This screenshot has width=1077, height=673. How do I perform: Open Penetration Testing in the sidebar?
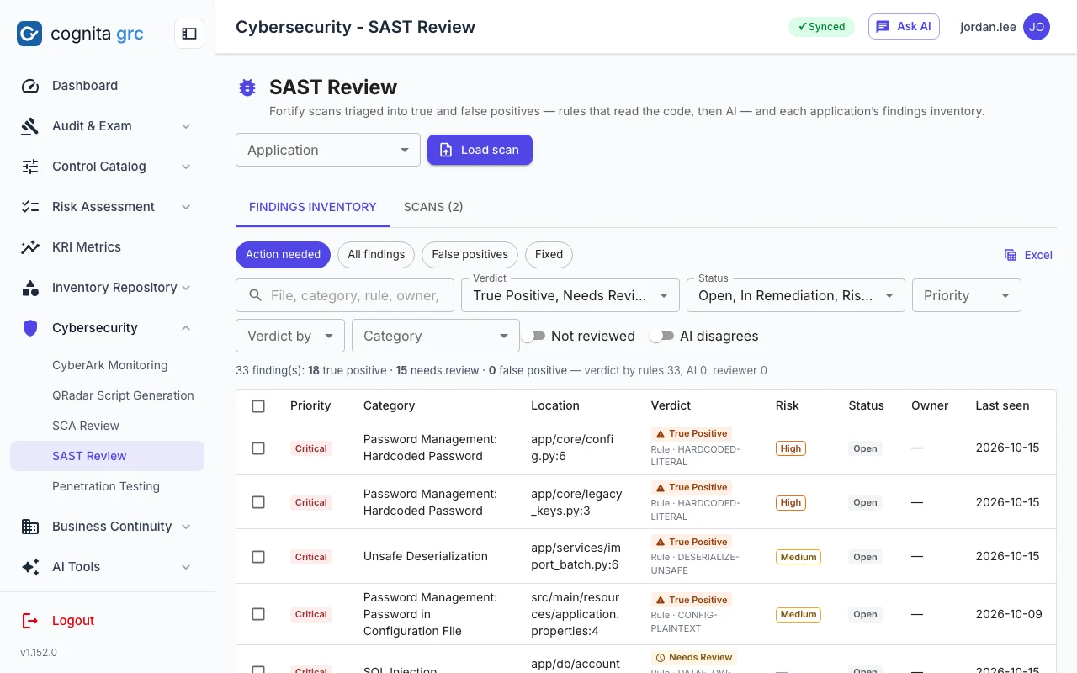click(107, 486)
